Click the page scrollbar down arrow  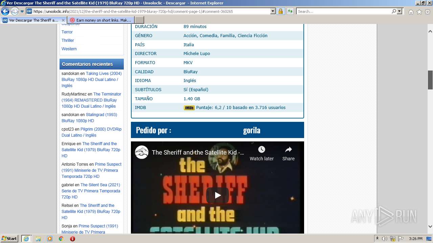[x=430, y=226]
